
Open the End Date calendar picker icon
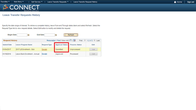pos(56,35)
